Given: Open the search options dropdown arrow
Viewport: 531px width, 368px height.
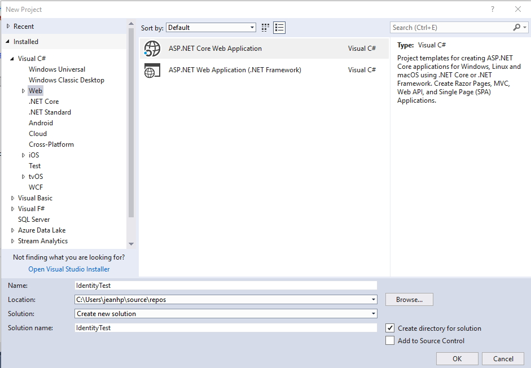Looking at the screenshot, I should click(525, 28).
